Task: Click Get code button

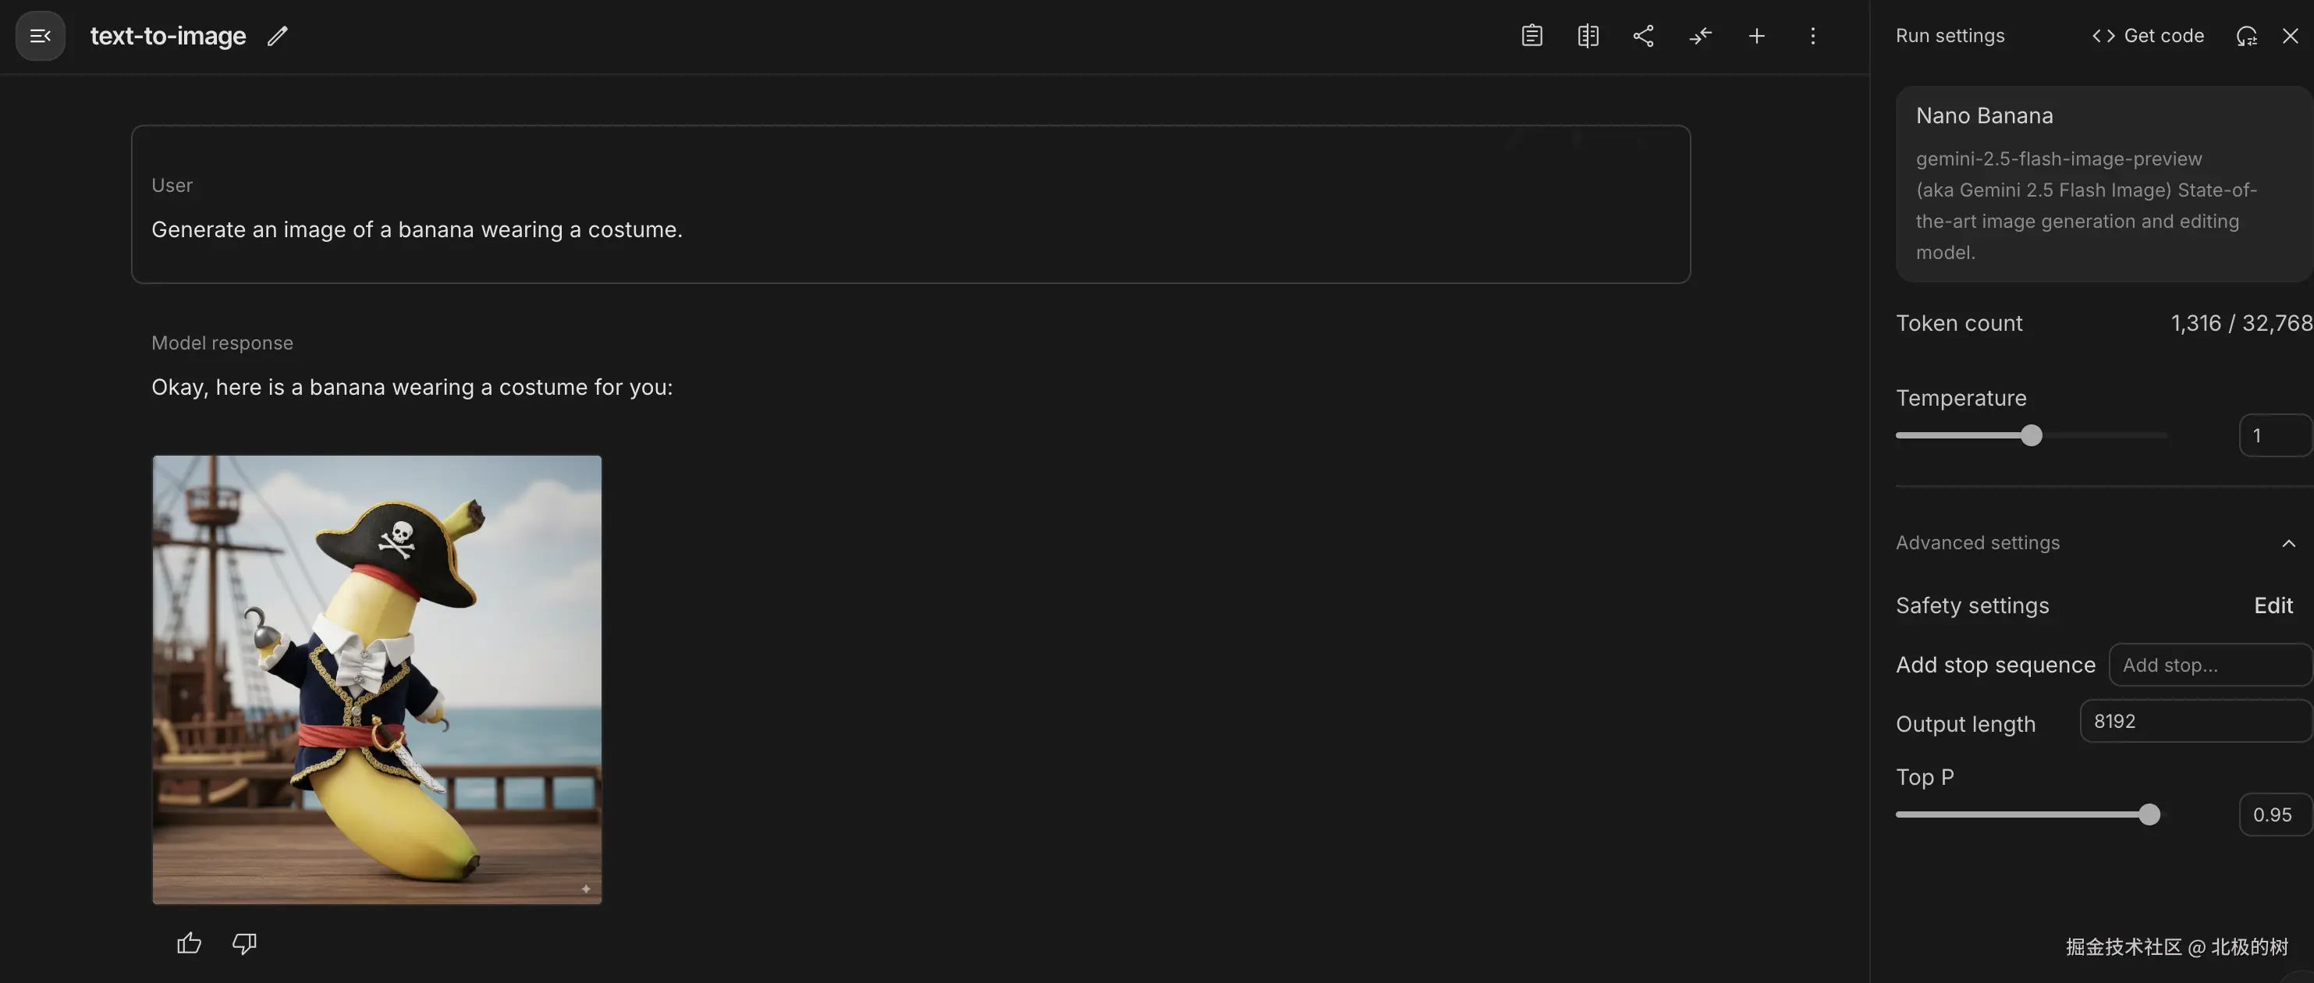Action: (2148, 36)
